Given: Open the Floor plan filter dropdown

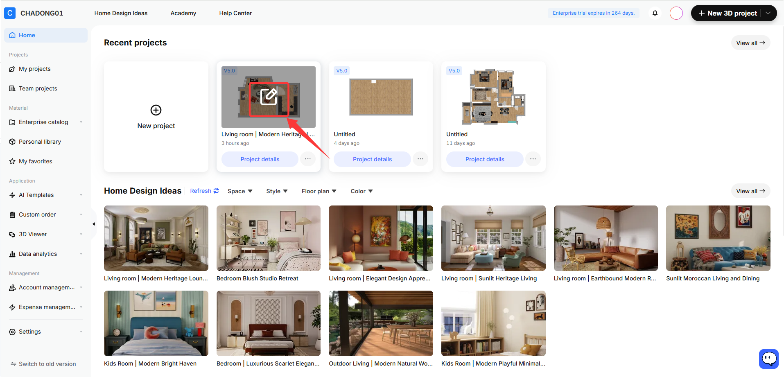Looking at the screenshot, I should (x=319, y=191).
